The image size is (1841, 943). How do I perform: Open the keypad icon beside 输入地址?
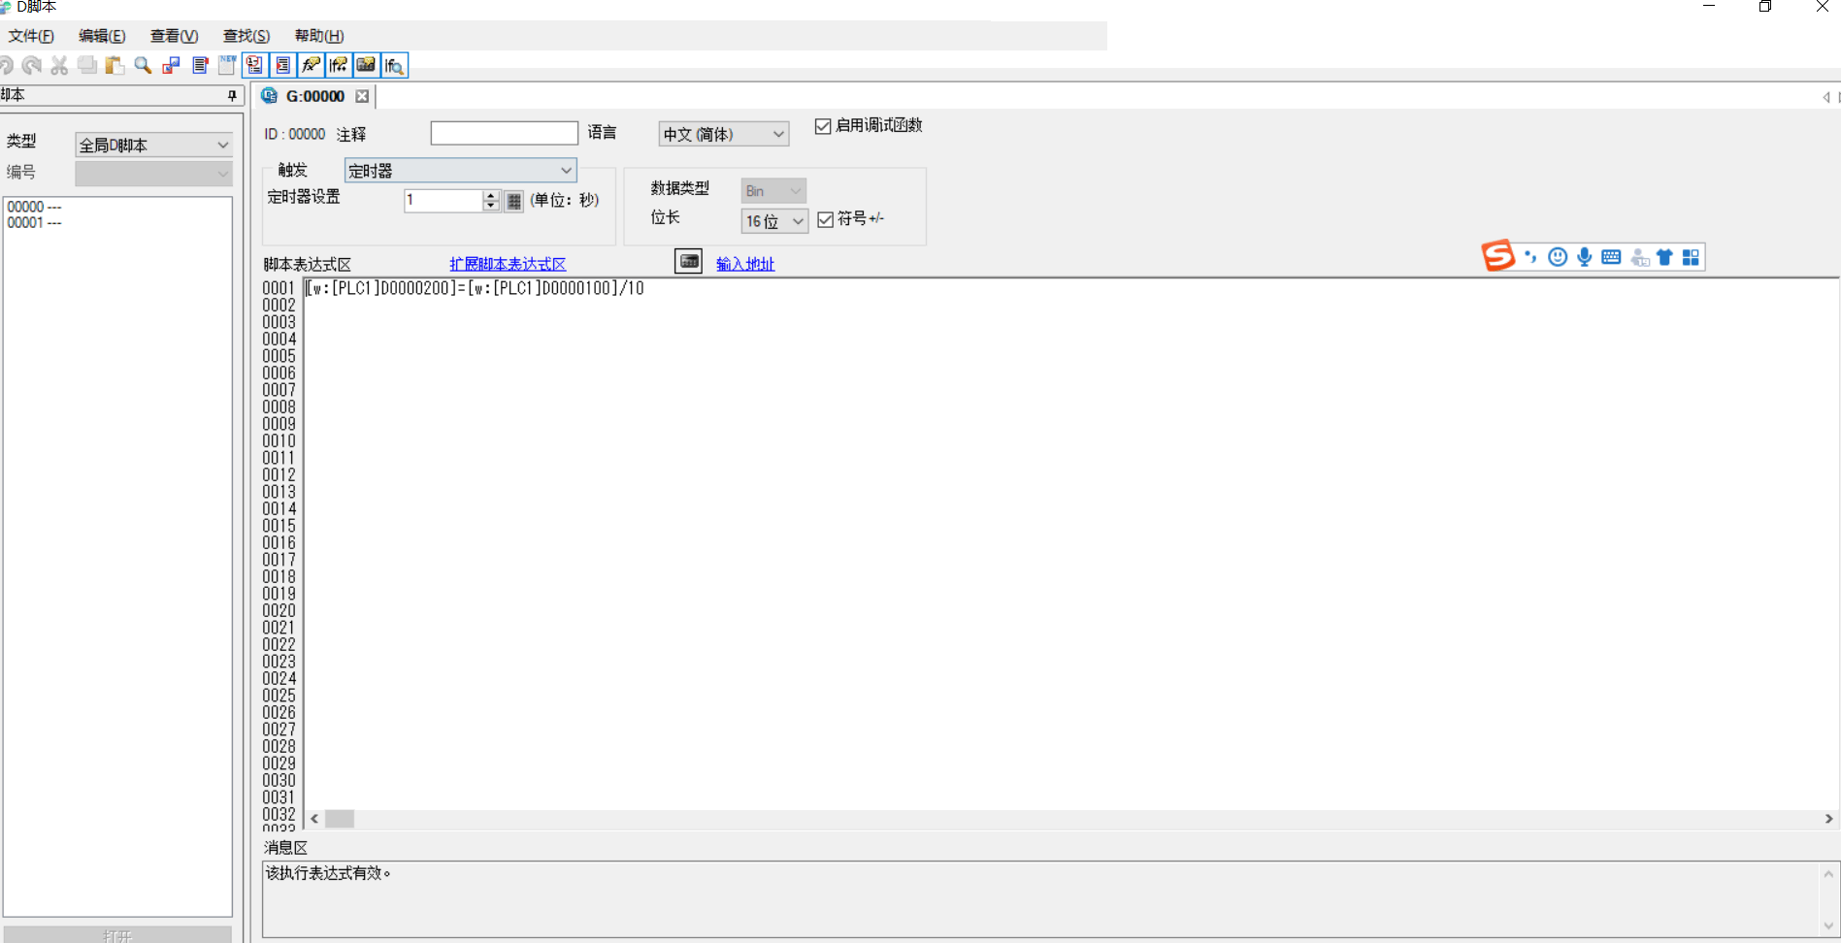[688, 262]
